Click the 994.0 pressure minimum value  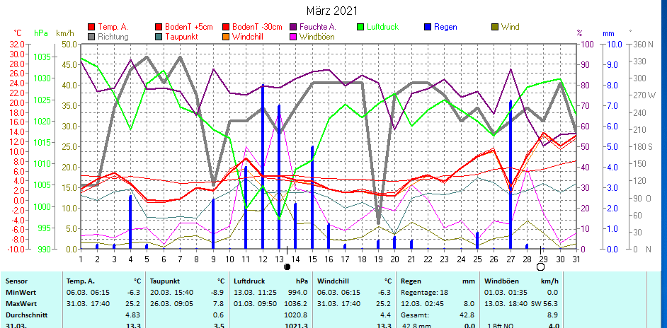pos(298,293)
